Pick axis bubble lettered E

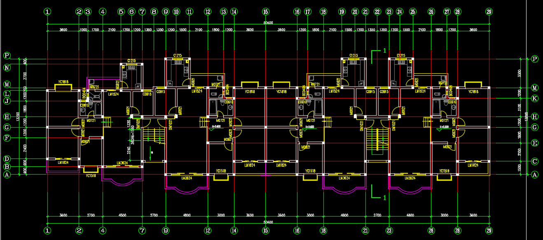(x=535, y=143)
